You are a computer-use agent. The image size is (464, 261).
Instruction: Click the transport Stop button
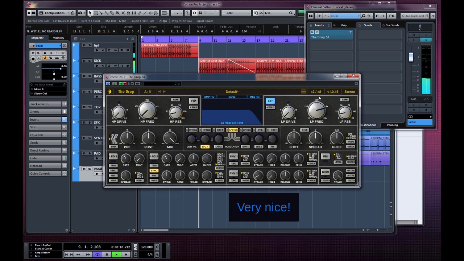[107, 254]
